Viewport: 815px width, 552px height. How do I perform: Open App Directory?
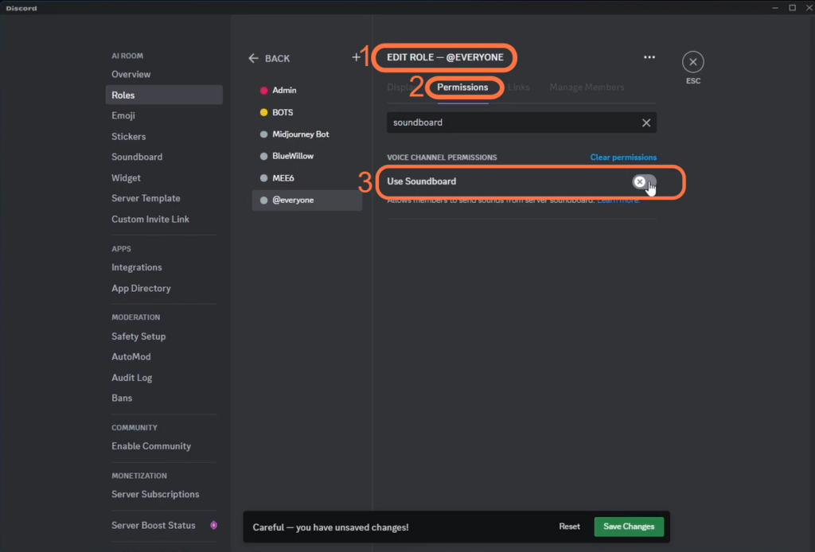coord(164,288)
